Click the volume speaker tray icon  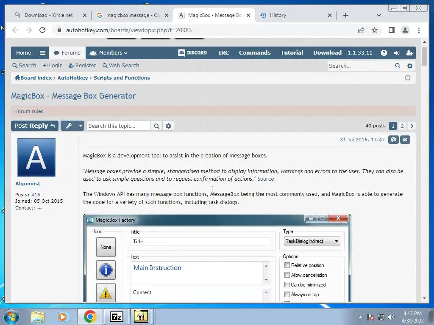[391, 317]
